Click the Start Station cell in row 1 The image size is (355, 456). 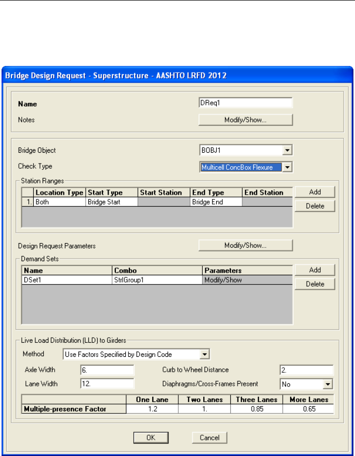point(164,202)
